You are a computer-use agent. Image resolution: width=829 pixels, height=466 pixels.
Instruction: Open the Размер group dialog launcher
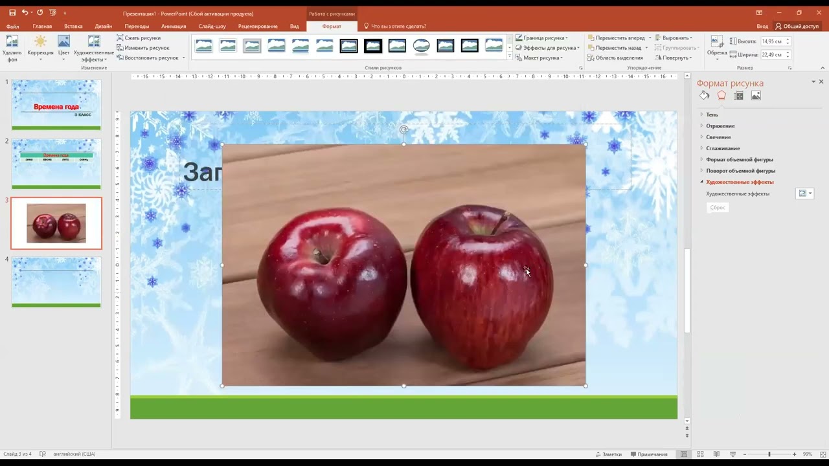(789, 68)
